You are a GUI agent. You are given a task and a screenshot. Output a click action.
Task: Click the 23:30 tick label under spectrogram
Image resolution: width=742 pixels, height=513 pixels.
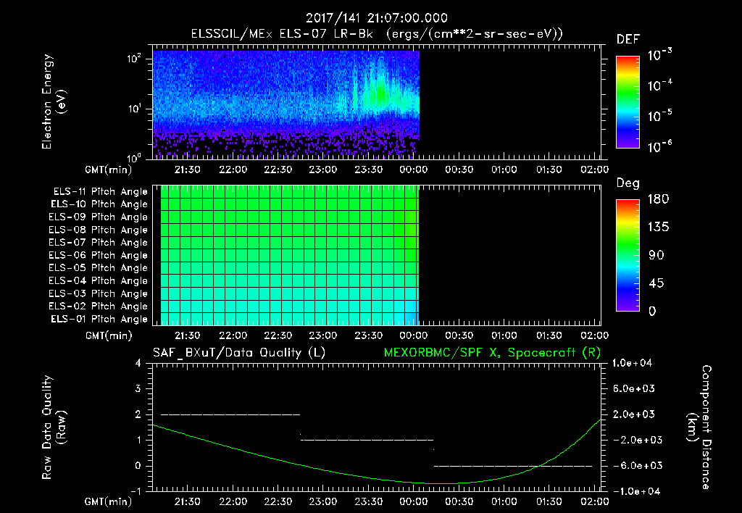tap(368, 170)
